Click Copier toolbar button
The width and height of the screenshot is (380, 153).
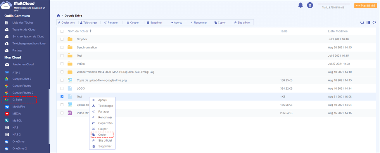[x=220, y=22]
